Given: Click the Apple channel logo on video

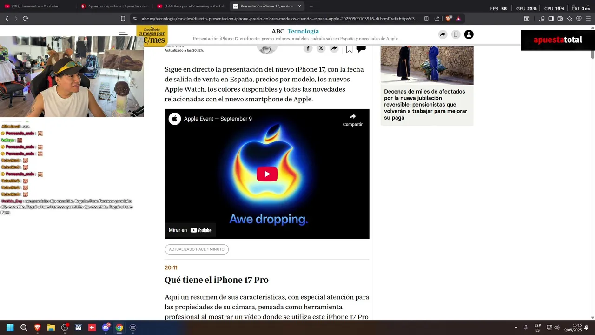Looking at the screenshot, I should pyautogui.click(x=175, y=119).
